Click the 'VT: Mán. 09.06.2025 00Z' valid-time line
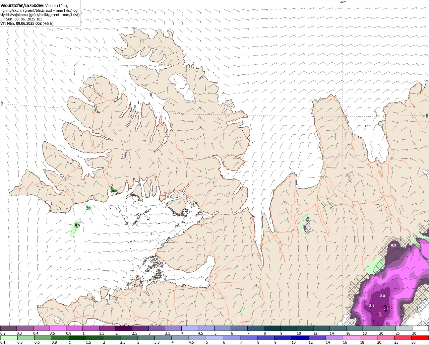This screenshot has width=429, height=345. (21, 23)
